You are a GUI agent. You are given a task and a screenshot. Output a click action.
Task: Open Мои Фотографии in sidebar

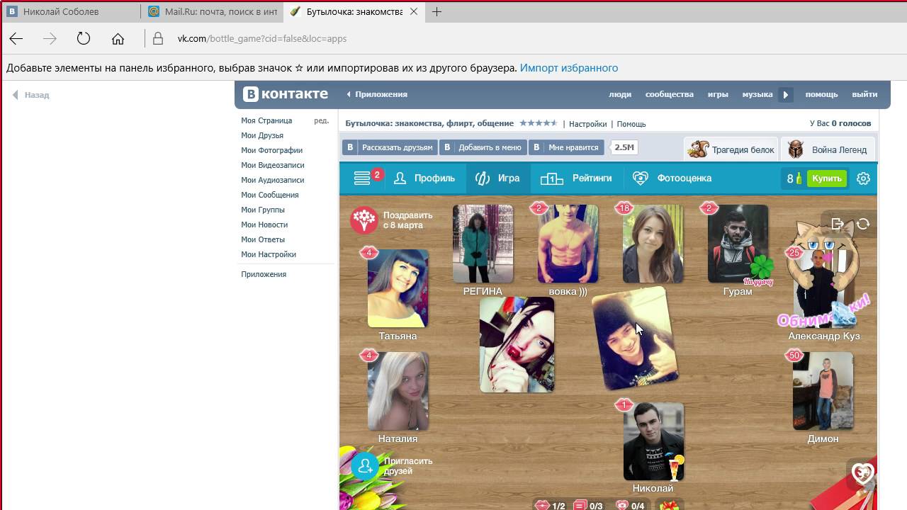[271, 150]
